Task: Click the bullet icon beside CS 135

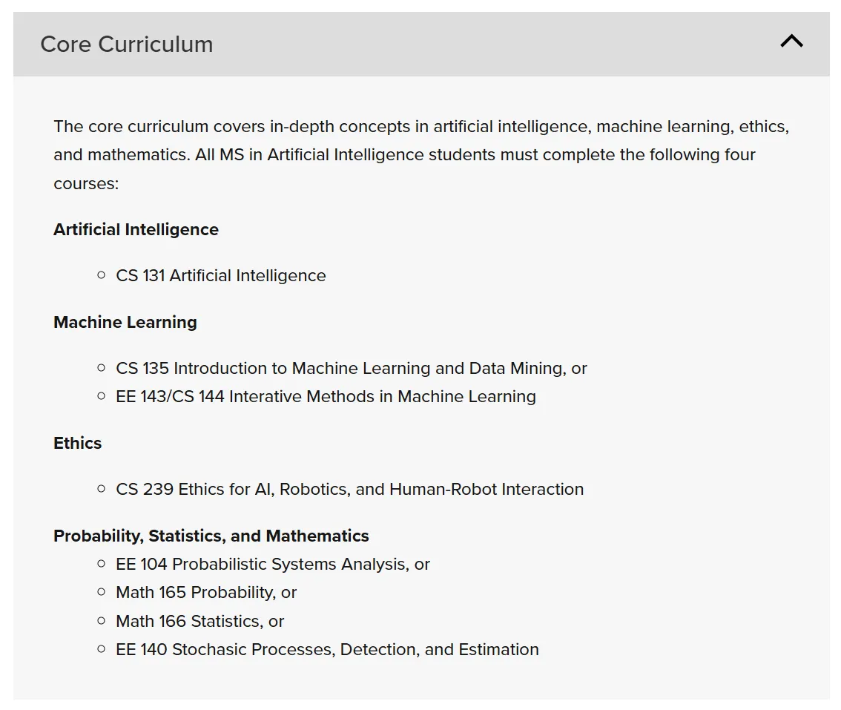Action: click(x=102, y=368)
